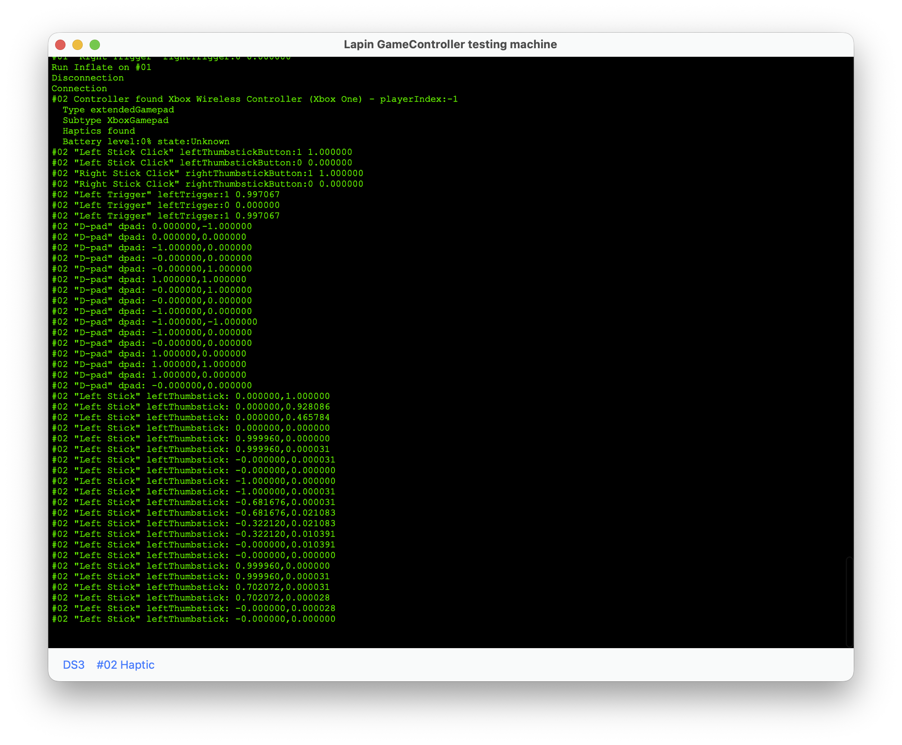Click the rightThumbstickButton:1 log entry
Screen dimensions: 902x745
[x=207, y=174]
